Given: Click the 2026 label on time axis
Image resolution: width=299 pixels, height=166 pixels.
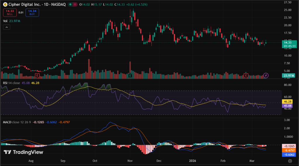Looking at the screenshot, I should [192, 160].
